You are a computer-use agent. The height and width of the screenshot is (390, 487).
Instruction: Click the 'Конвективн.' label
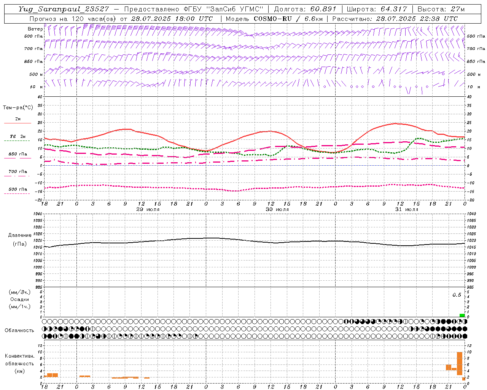19,356
